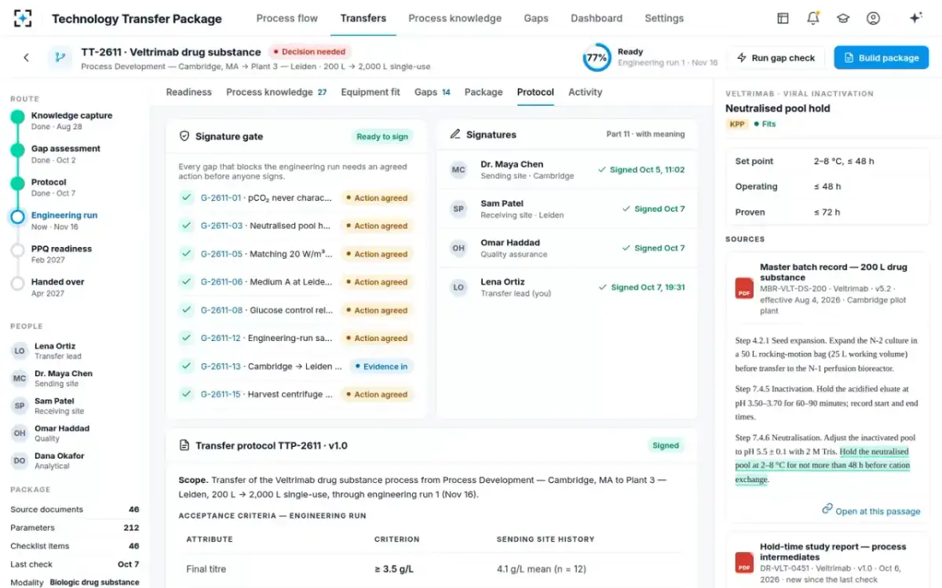Toggle check for gap G-2611-13

pos(186,366)
